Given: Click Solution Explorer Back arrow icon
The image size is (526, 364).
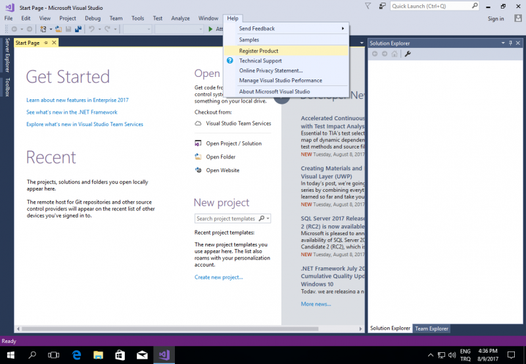Looking at the screenshot, I should 375,54.
